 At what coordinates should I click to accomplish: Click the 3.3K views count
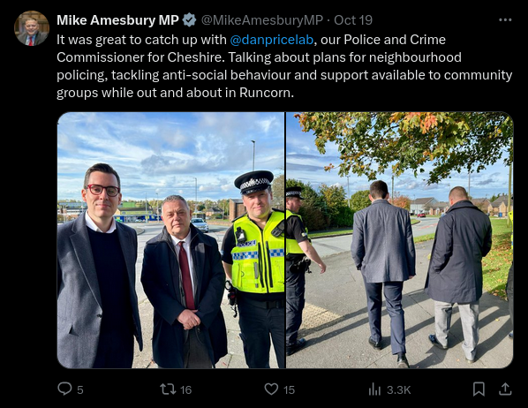click(399, 390)
